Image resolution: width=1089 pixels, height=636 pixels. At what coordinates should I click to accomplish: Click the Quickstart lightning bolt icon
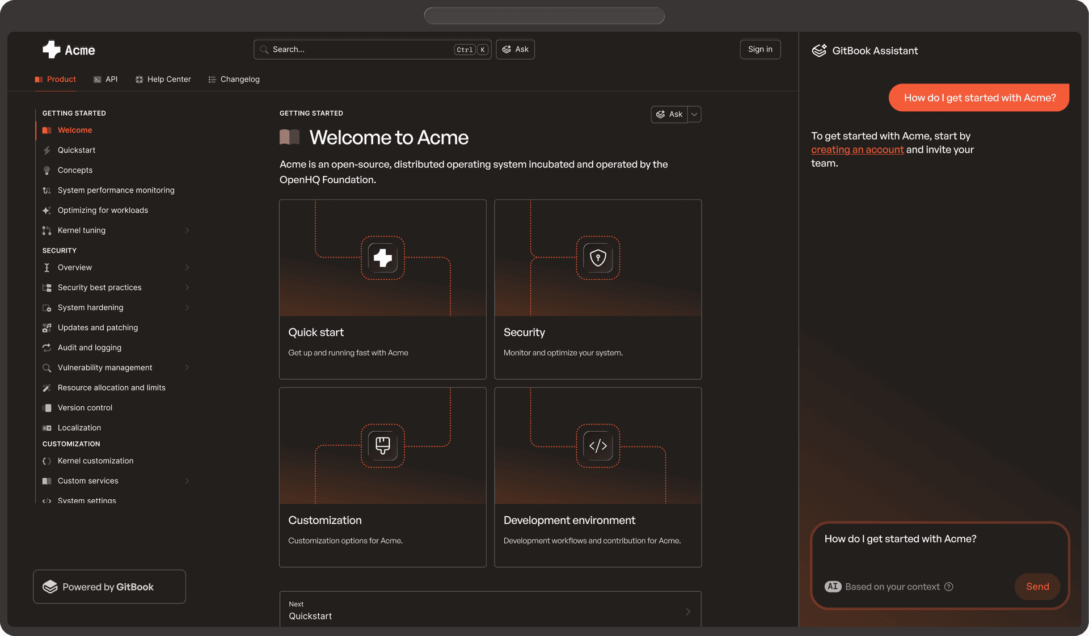pyautogui.click(x=47, y=150)
